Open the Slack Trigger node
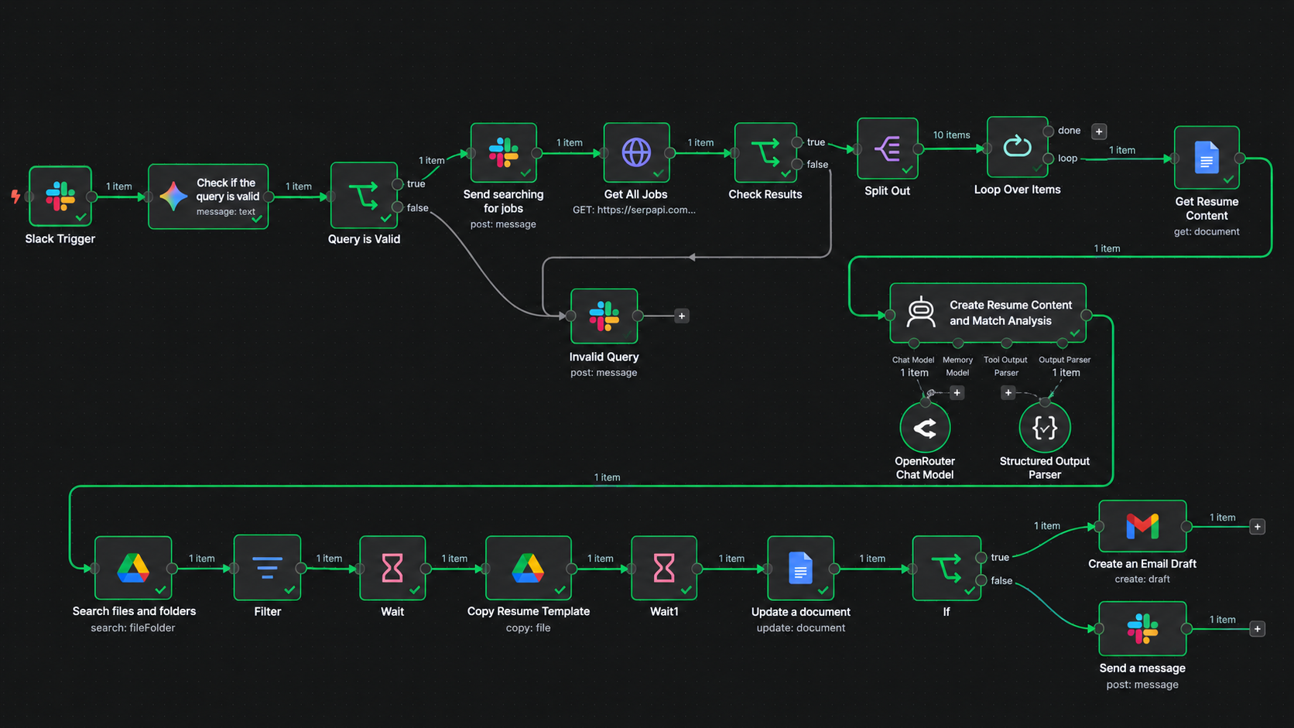 coord(60,197)
